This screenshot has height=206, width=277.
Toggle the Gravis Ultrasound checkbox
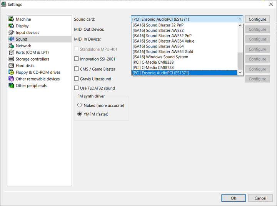[x=76, y=79]
